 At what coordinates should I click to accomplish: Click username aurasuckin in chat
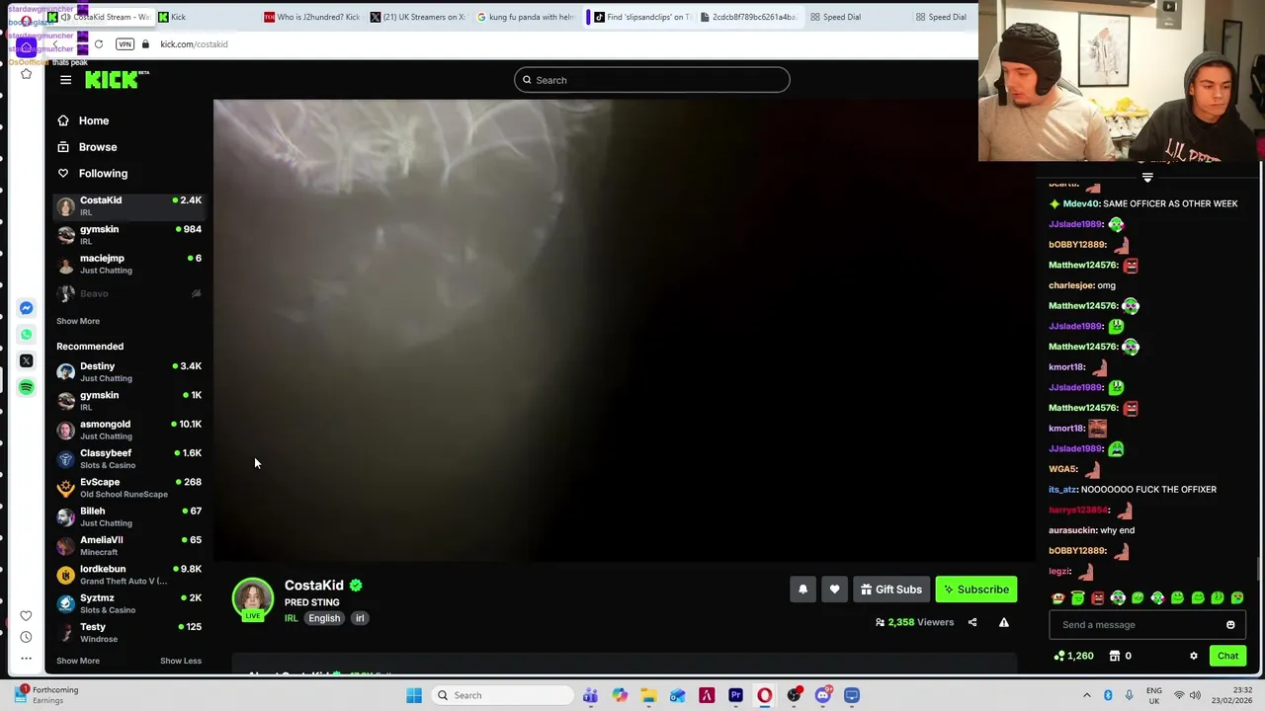(1072, 530)
